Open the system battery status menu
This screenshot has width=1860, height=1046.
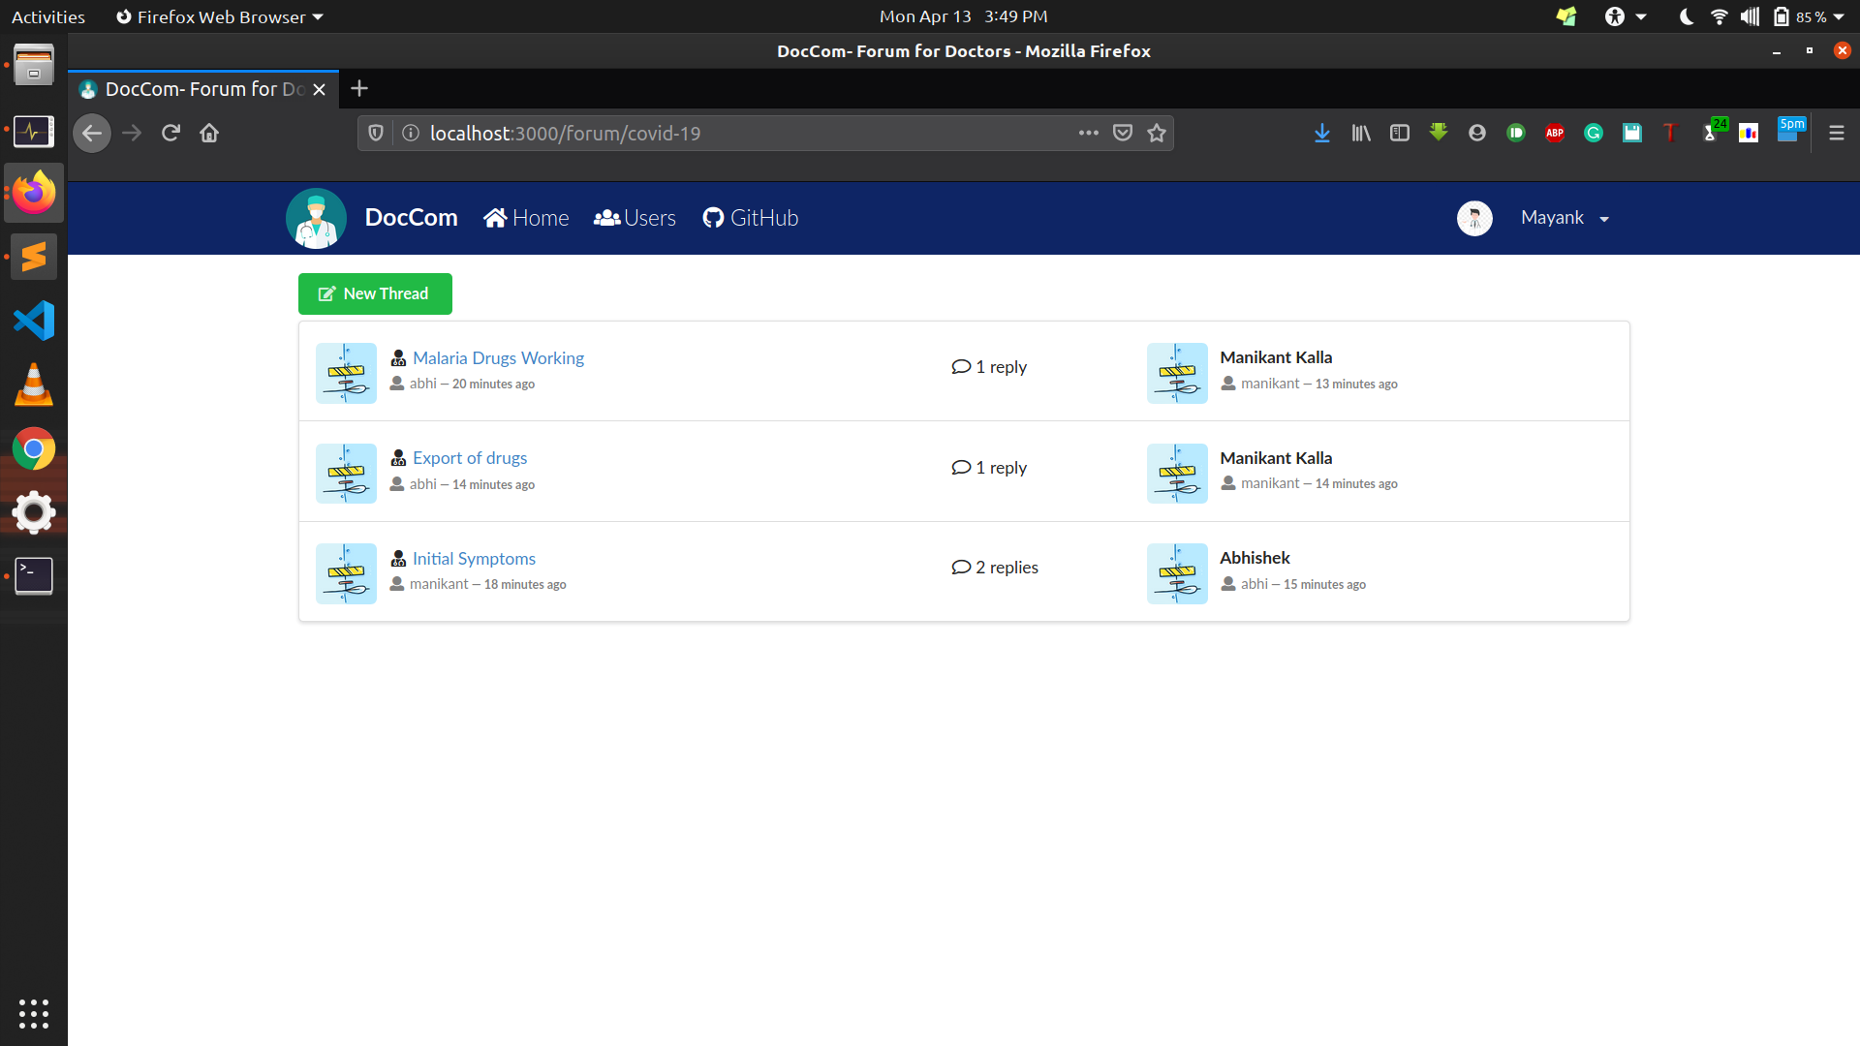tap(1808, 16)
